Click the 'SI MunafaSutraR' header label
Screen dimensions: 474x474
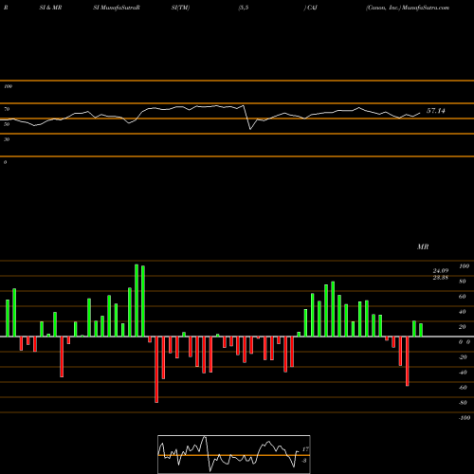pyautogui.click(x=117, y=8)
